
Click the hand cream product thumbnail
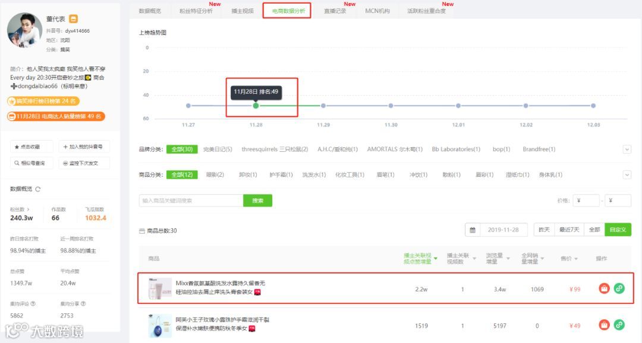coord(160,325)
